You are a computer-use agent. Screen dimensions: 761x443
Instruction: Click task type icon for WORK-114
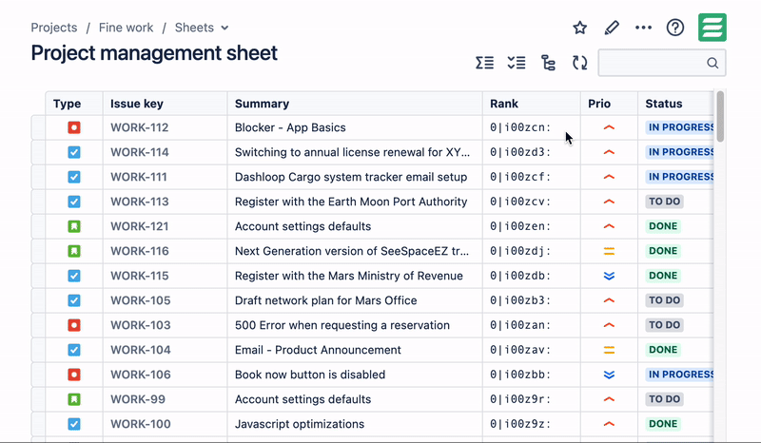point(74,152)
